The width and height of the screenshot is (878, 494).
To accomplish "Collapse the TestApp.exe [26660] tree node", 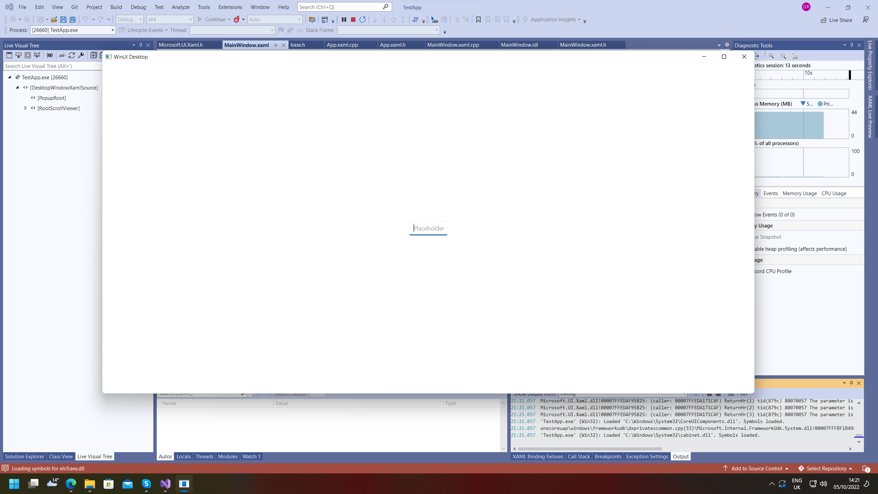I will [x=10, y=77].
